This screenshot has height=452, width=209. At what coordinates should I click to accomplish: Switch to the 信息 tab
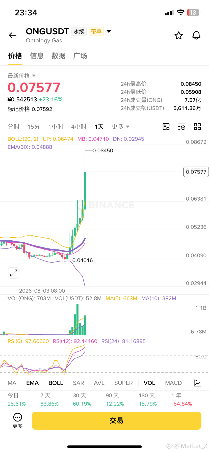pos(37,56)
